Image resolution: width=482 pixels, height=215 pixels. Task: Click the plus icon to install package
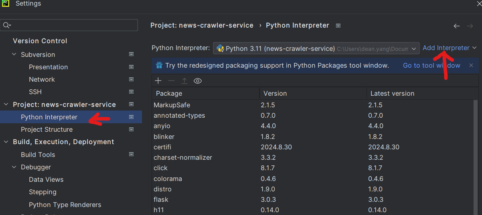158,81
